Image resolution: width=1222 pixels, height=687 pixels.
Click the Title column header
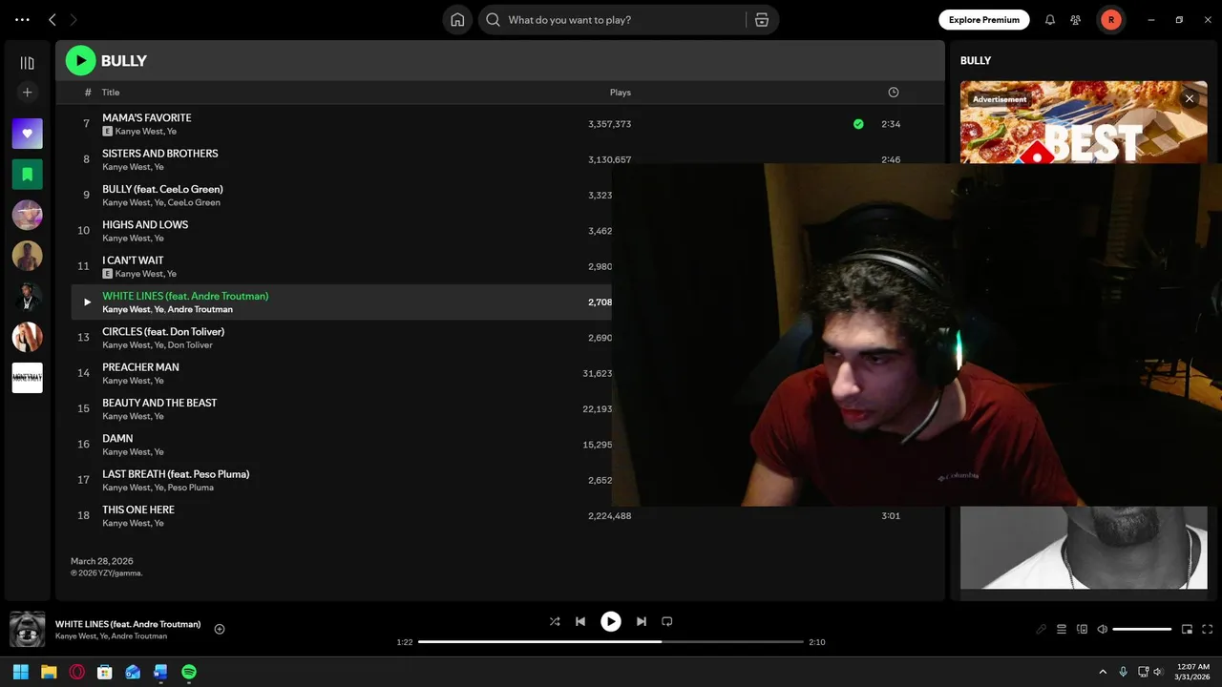[x=111, y=93]
